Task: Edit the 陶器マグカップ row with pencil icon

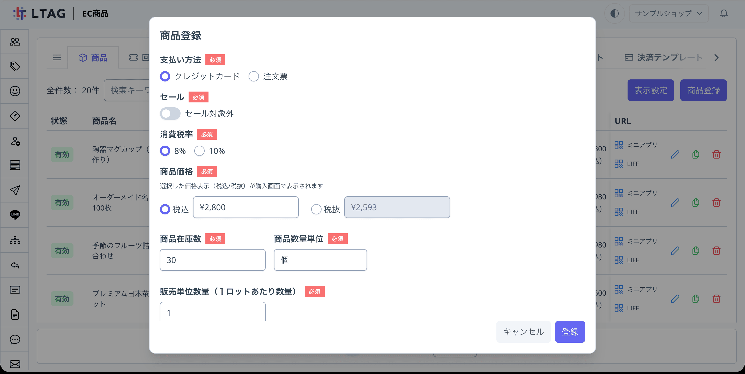Action: pyautogui.click(x=675, y=154)
